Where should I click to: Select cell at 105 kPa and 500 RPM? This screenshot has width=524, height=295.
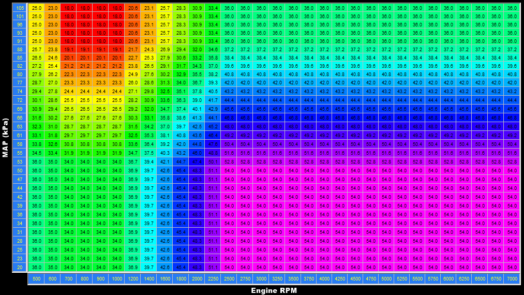pos(36,8)
